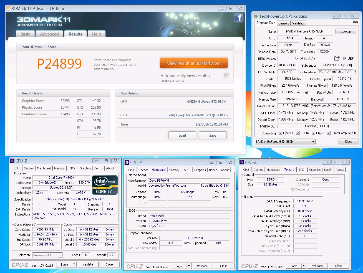Click the Lookup button in GPU-Z
The width and height of the screenshot is (363, 273).
346,31
